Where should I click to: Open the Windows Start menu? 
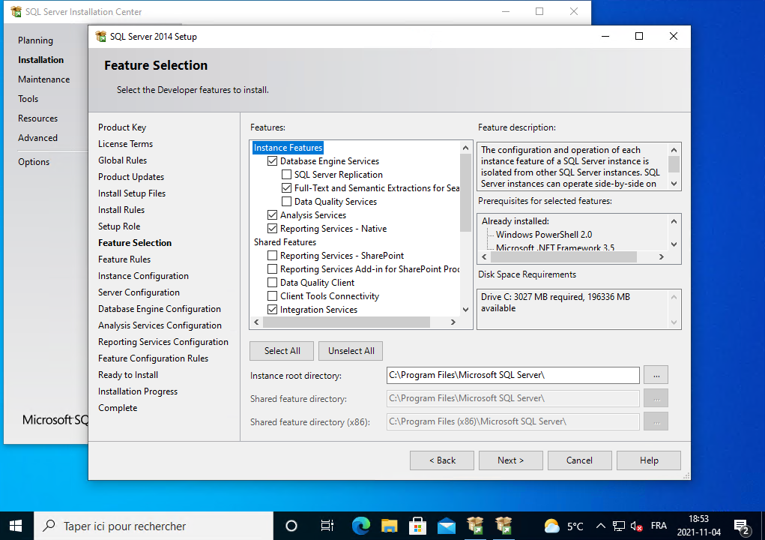(x=16, y=526)
